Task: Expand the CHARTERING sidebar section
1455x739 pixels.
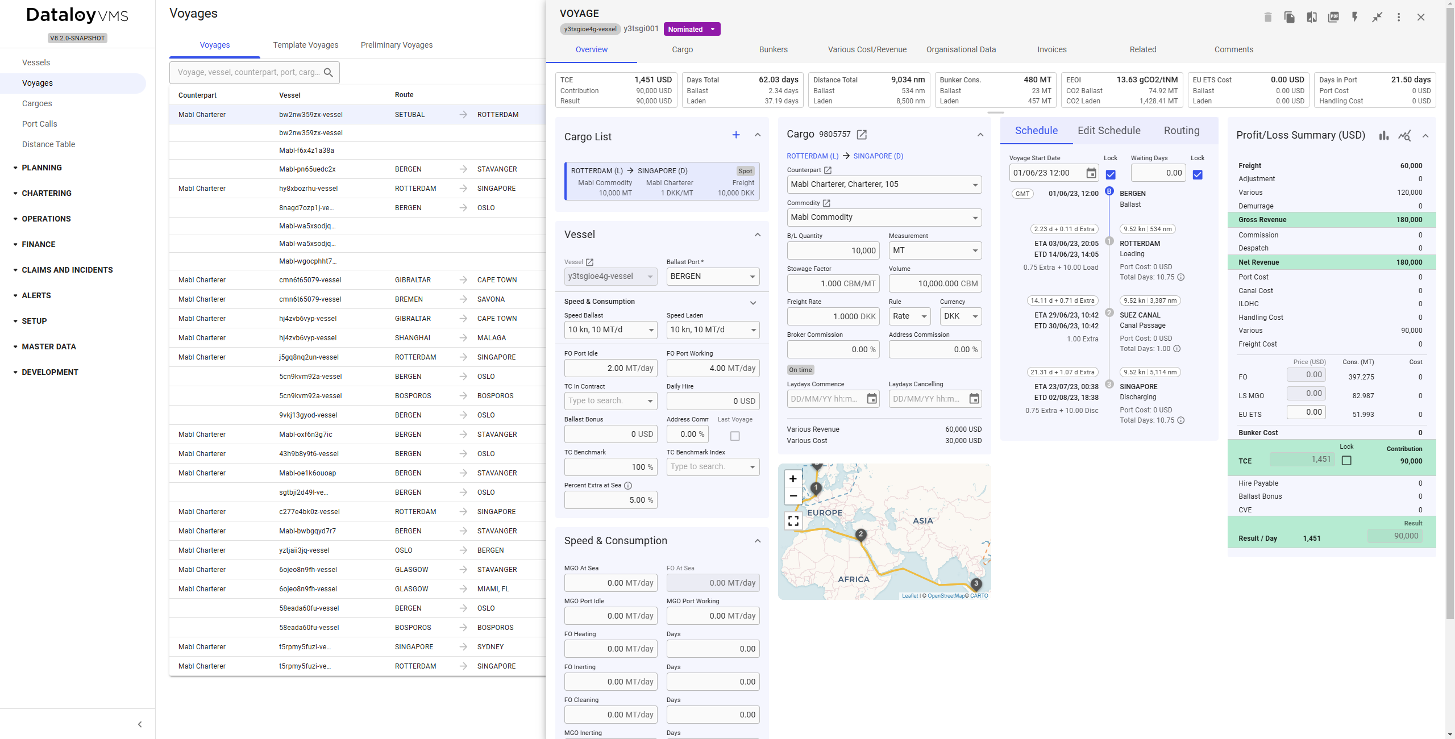Action: point(47,193)
